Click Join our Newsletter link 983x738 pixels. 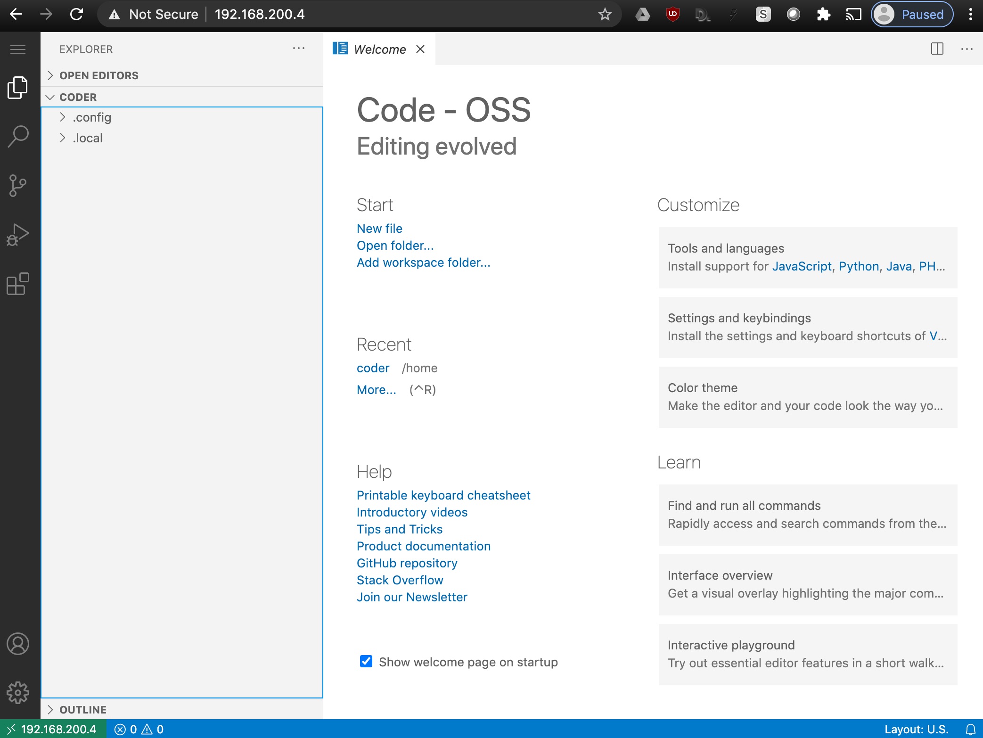[x=412, y=597]
